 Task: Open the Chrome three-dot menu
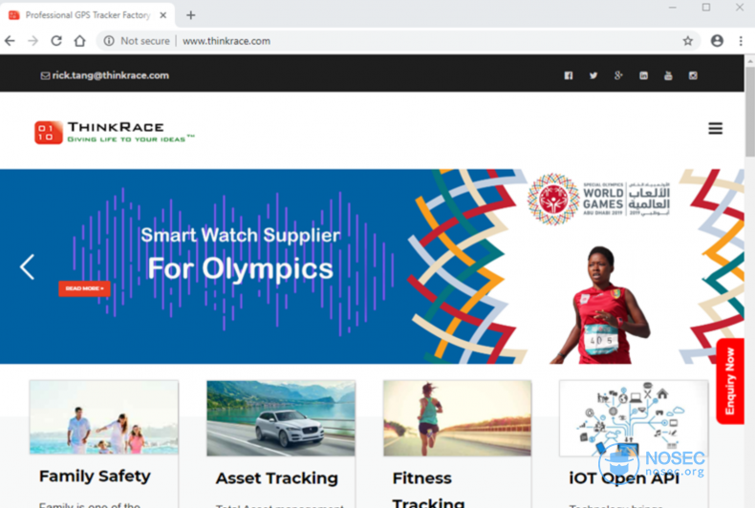[741, 41]
